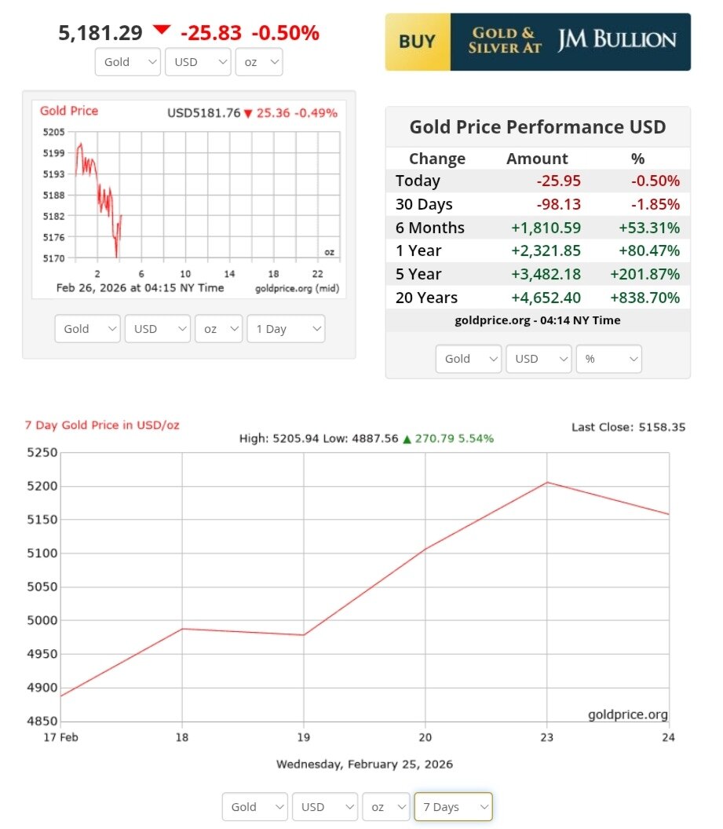Click the red down arrow beside 5,181.29
This screenshot has width=723, height=829.
point(162,31)
